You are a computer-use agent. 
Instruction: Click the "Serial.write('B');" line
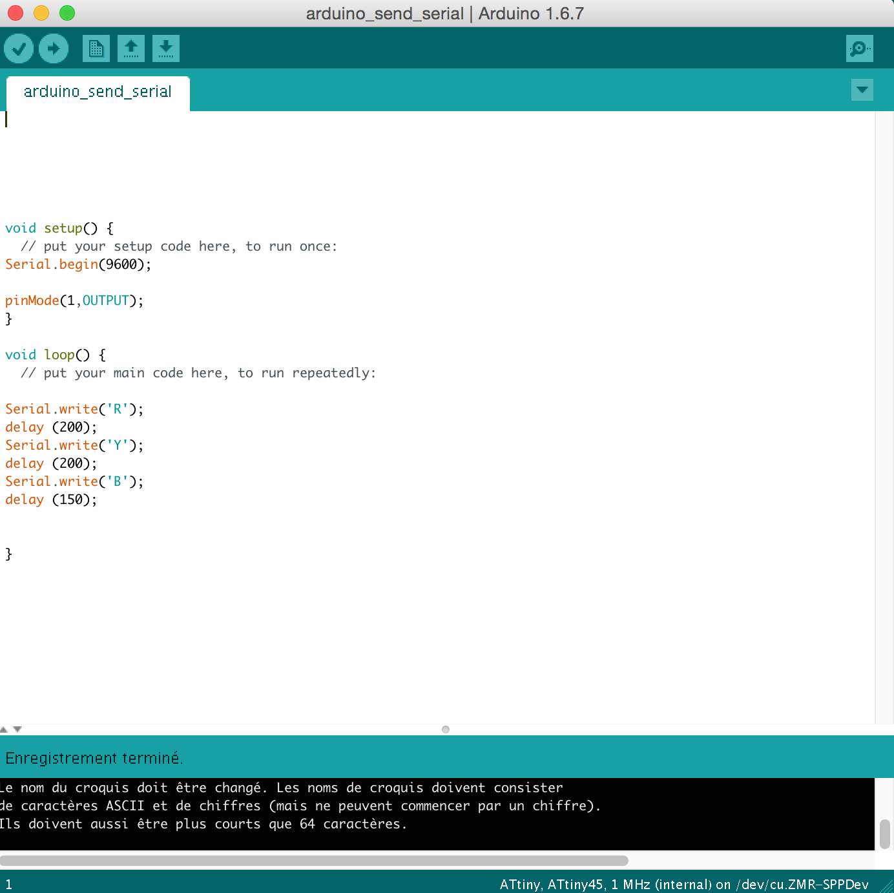[74, 481]
